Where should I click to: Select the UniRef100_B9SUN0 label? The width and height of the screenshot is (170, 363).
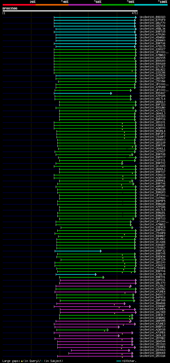(152, 108)
